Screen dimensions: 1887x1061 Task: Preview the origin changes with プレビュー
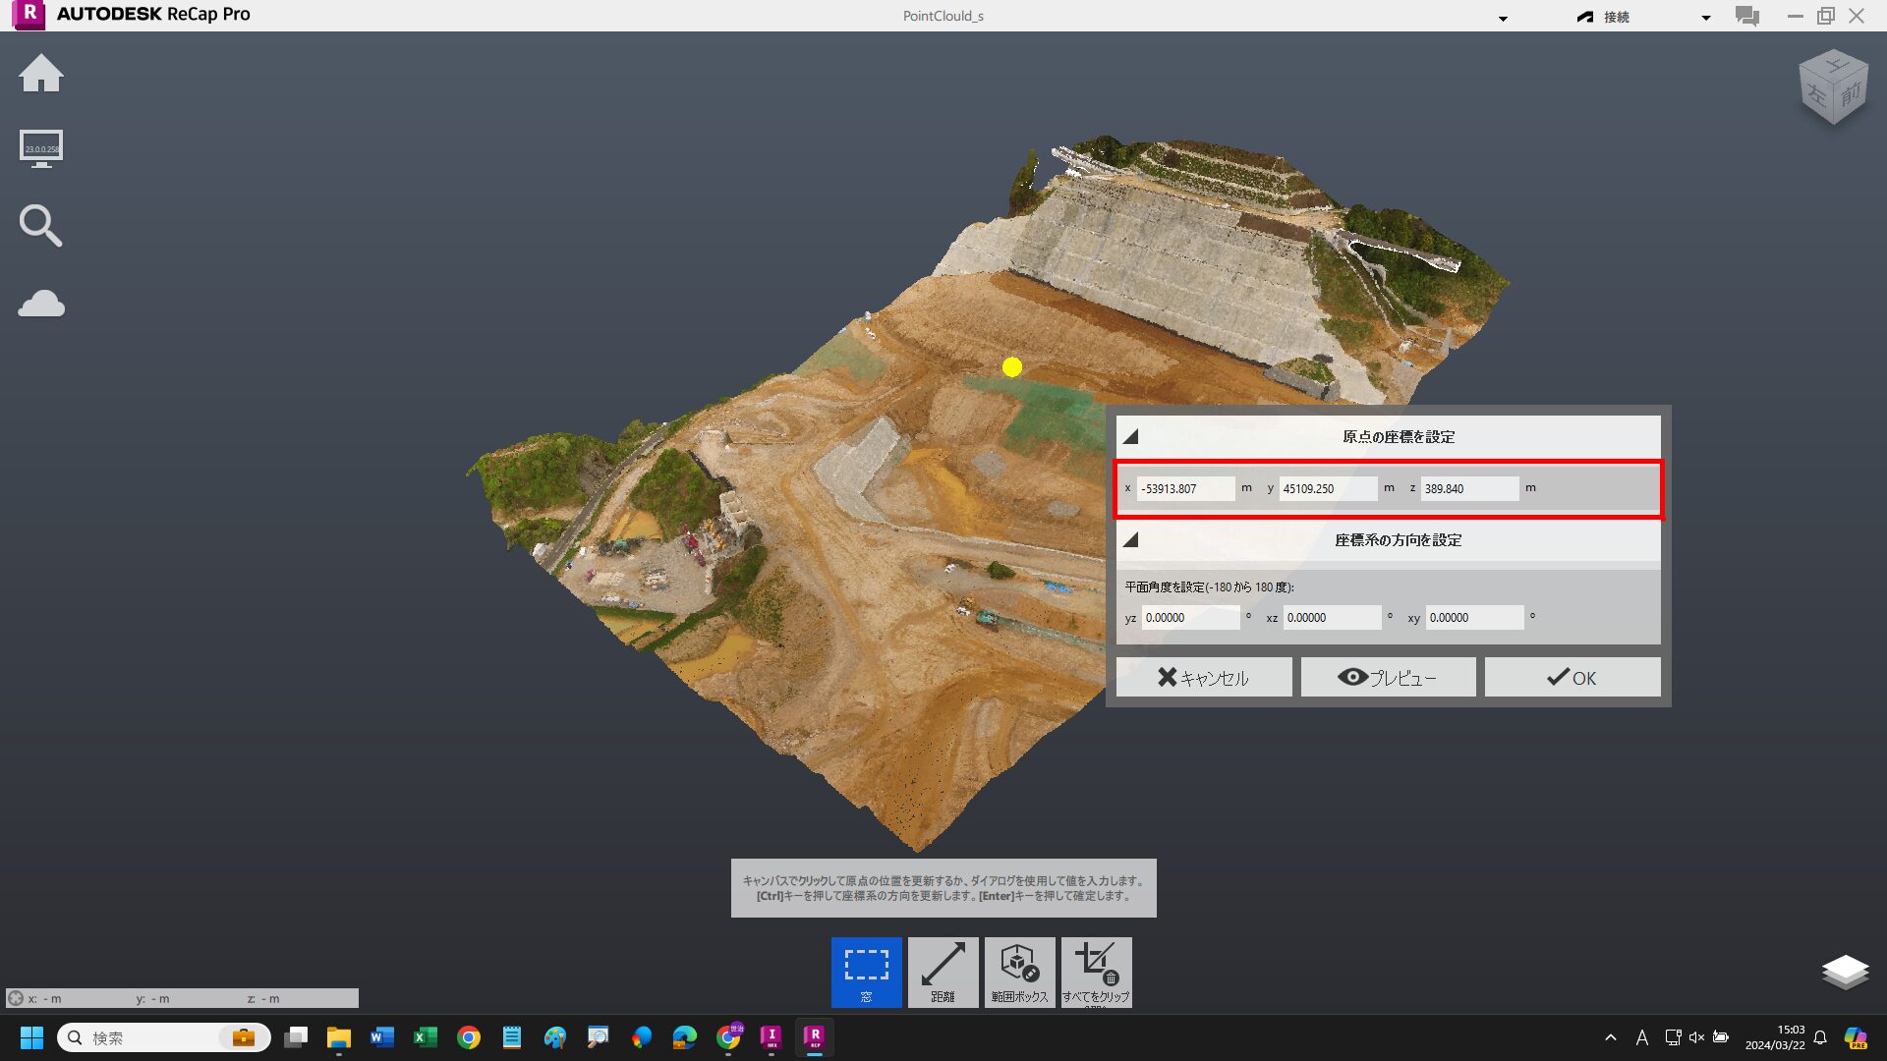1387,676
